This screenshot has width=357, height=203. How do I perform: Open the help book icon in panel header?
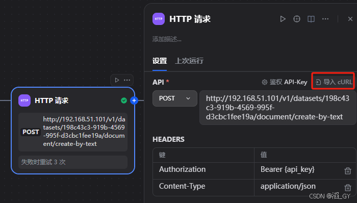[311, 19]
